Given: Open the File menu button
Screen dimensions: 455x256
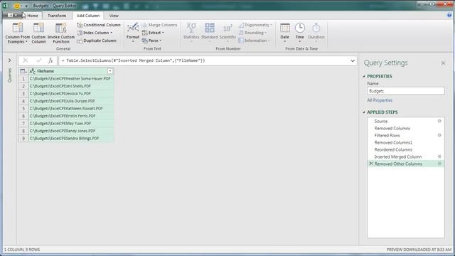Looking at the screenshot, I should pos(12,15).
